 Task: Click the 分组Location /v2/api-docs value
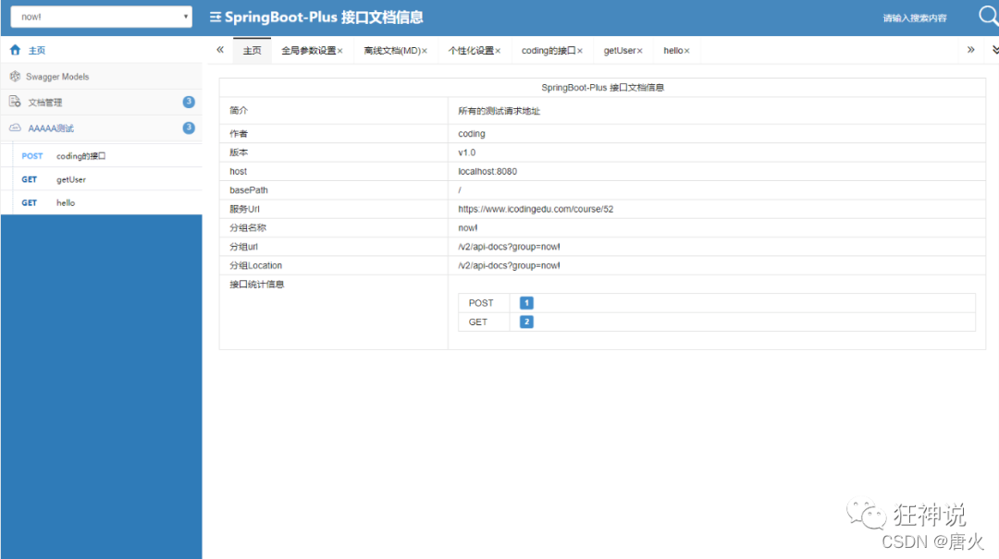509,265
